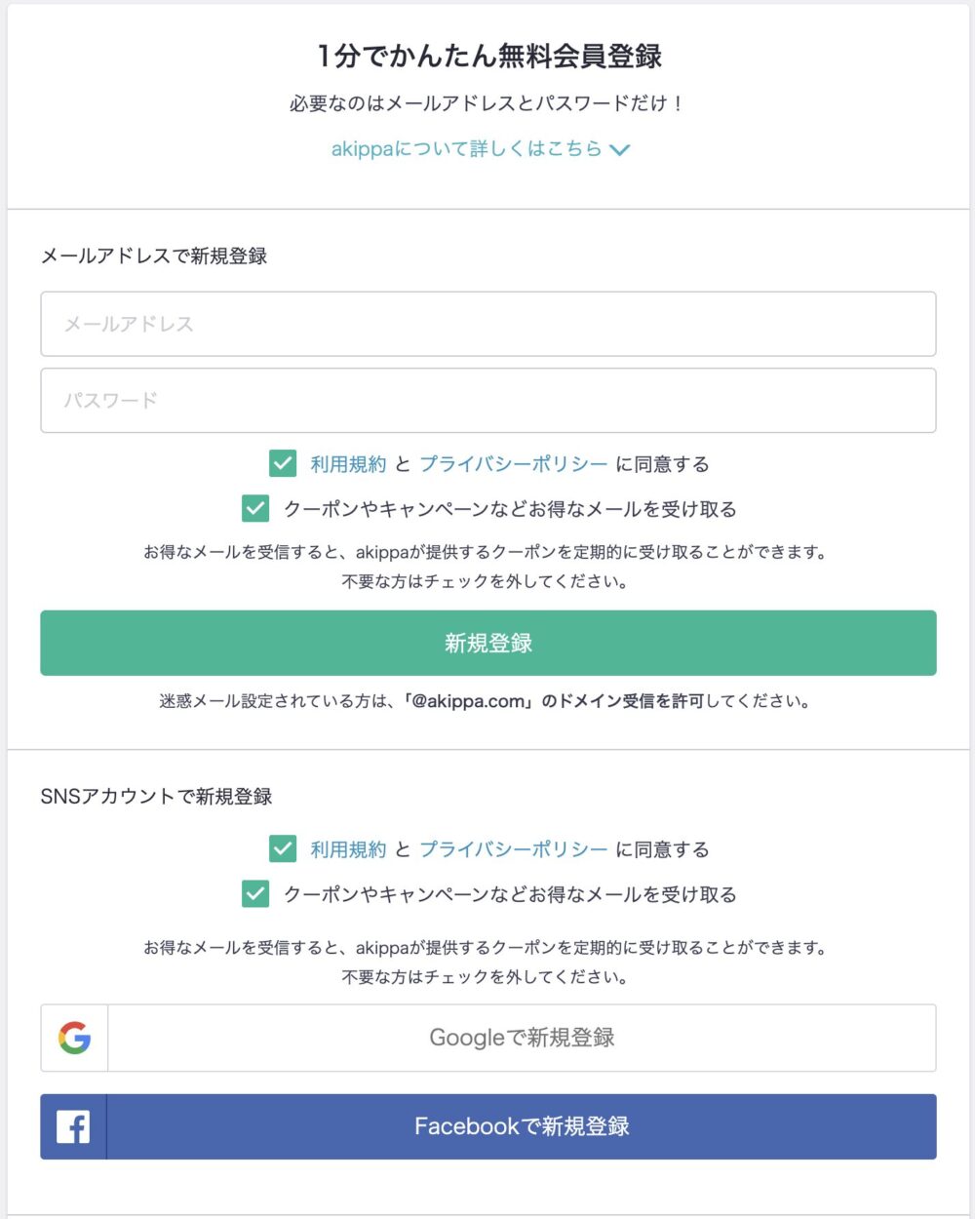Expand the akippaについて詳しくはこちら disclosure chevron

pos(622,149)
